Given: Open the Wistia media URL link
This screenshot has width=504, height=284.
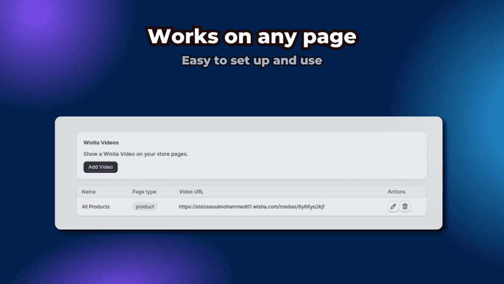Looking at the screenshot, I should click(x=251, y=207).
